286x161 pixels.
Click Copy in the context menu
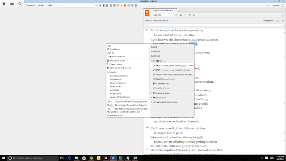(109, 46)
